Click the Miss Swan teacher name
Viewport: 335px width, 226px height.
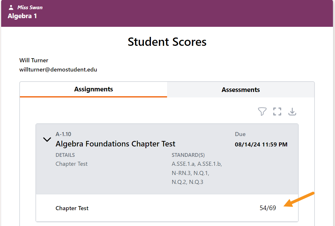tap(30, 7)
